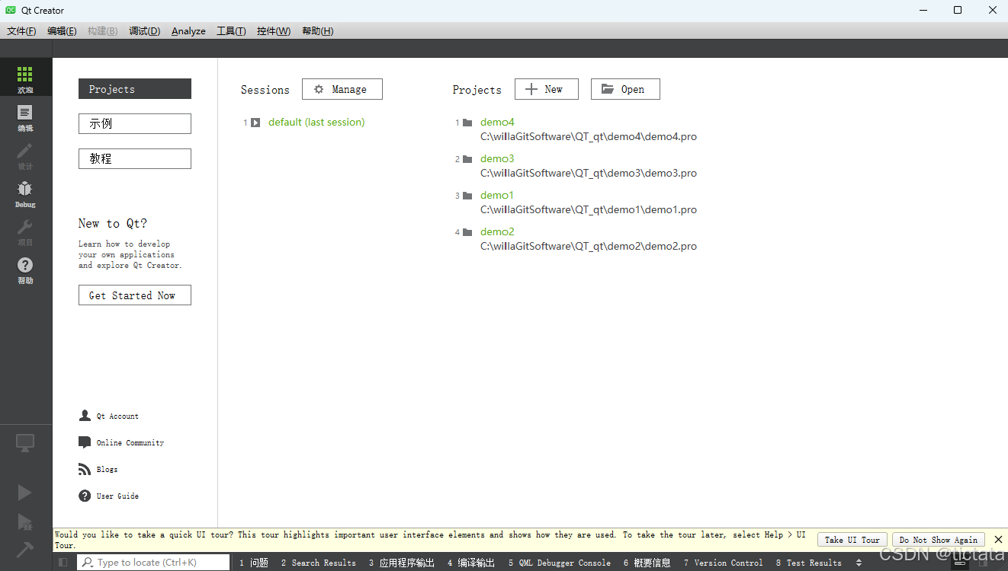Open the Blogs link

coord(107,470)
